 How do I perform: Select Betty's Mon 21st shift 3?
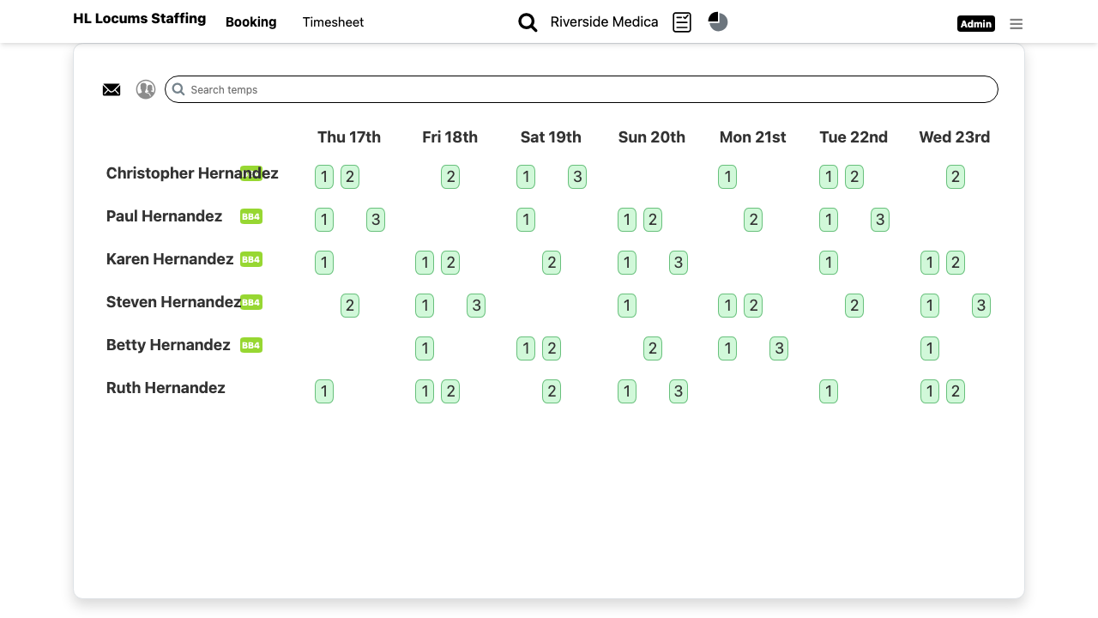(x=779, y=348)
